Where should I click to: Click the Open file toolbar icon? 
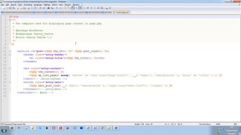point(7,8)
